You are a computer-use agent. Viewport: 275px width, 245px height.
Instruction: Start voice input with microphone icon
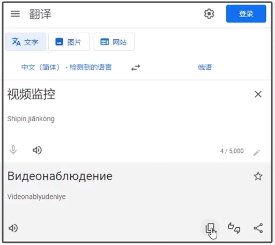point(13,150)
